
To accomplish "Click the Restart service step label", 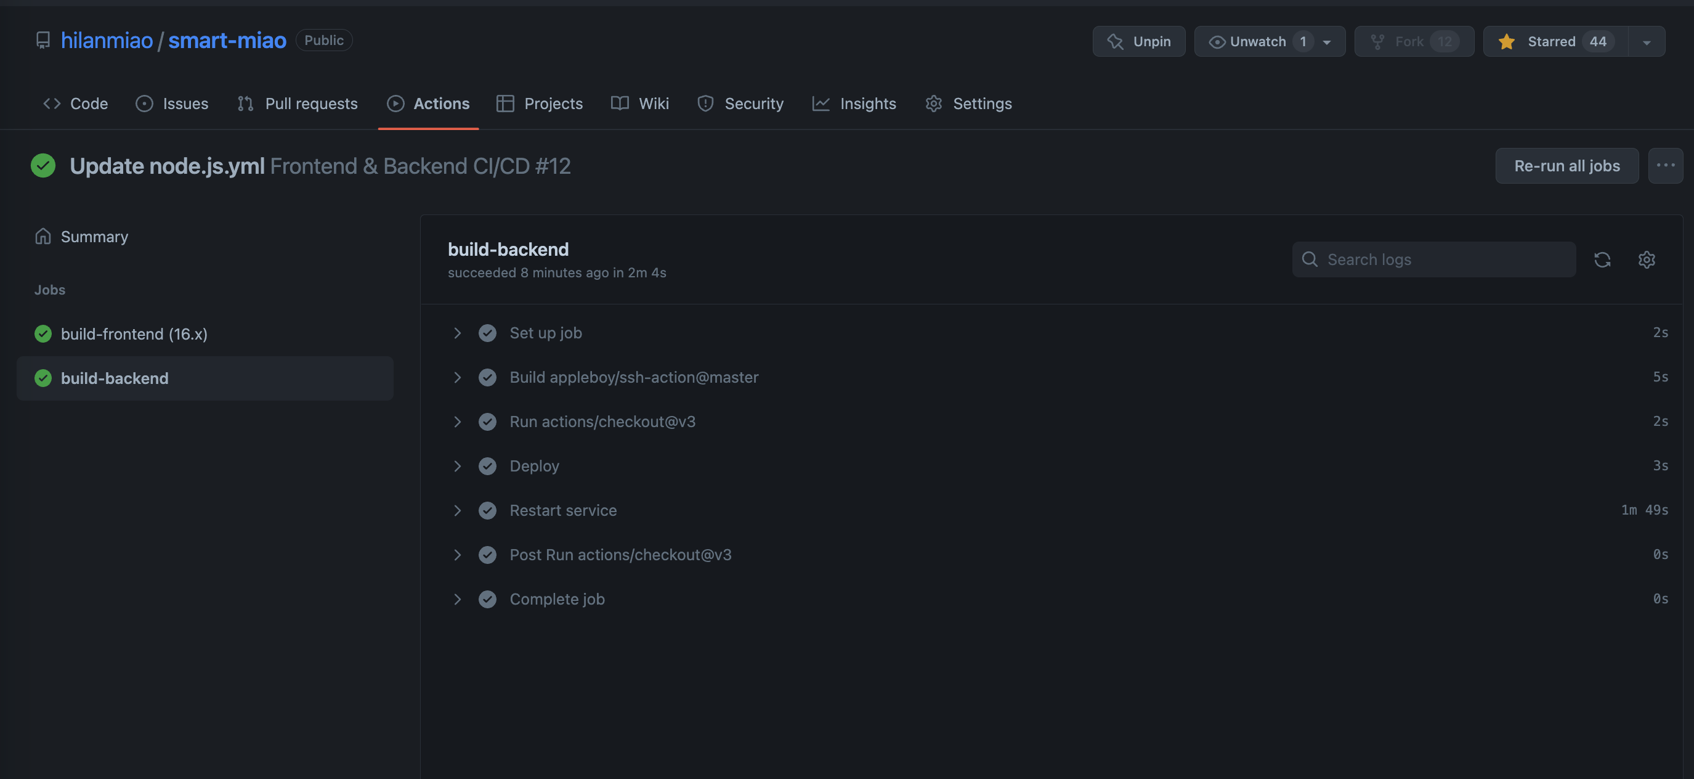I will 563,510.
